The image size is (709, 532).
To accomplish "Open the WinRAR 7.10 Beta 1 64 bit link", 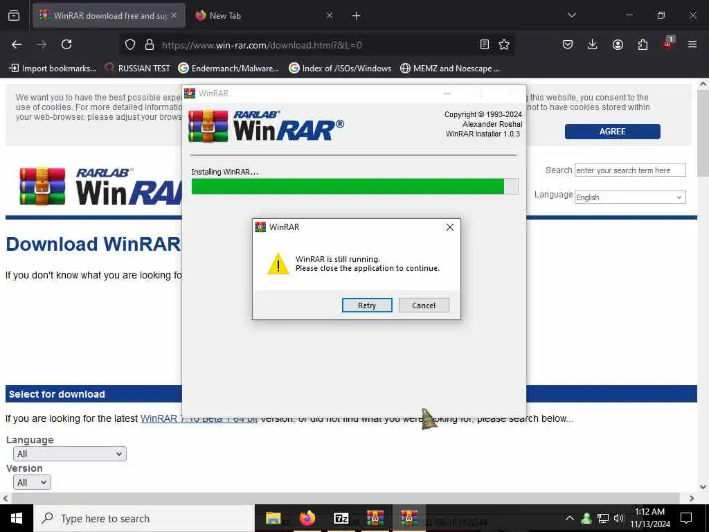I will tap(199, 419).
